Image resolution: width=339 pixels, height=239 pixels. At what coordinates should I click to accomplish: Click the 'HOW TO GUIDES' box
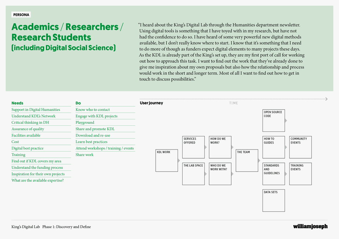(x=274, y=147)
